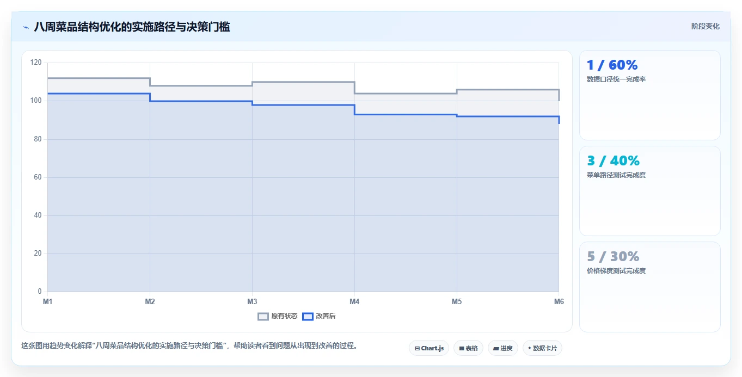Click the 进度 tag
This screenshot has width=742, height=377.
(x=503, y=348)
